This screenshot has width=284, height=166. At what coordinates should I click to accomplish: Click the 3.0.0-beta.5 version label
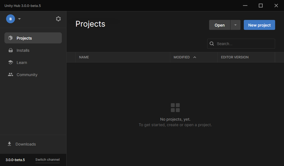pyautogui.click(x=15, y=160)
